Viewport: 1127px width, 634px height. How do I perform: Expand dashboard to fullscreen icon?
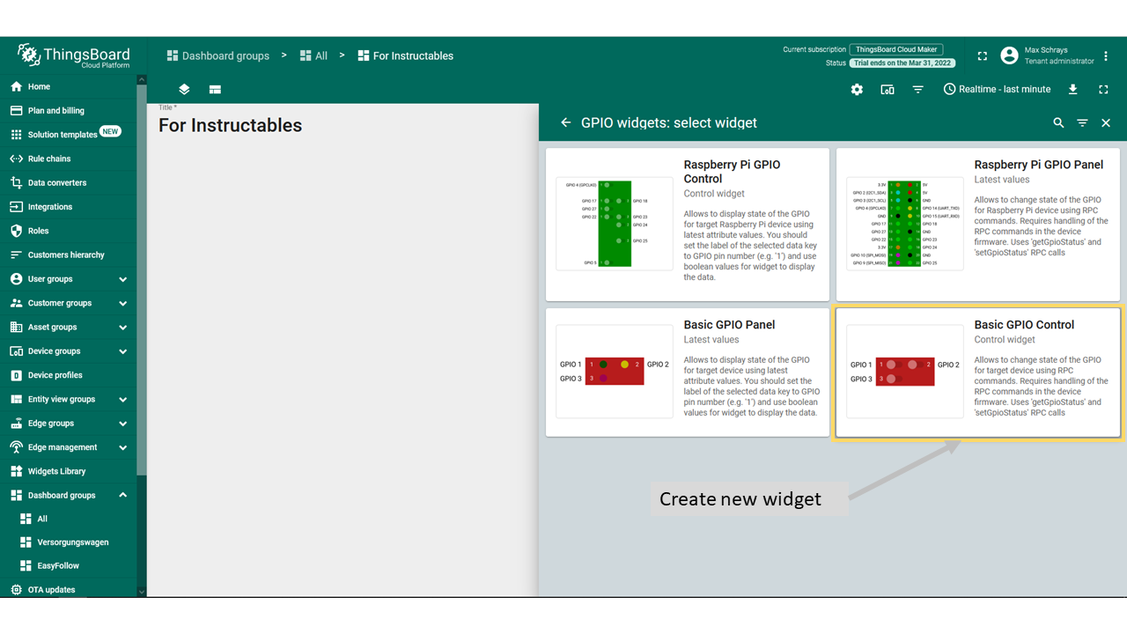1103,89
